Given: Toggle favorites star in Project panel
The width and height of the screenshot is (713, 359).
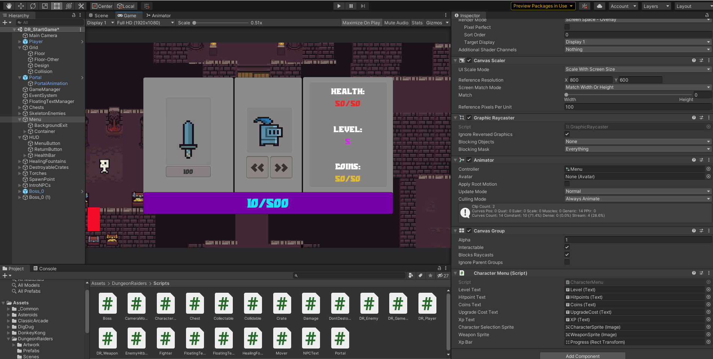Looking at the screenshot, I should 430,276.
